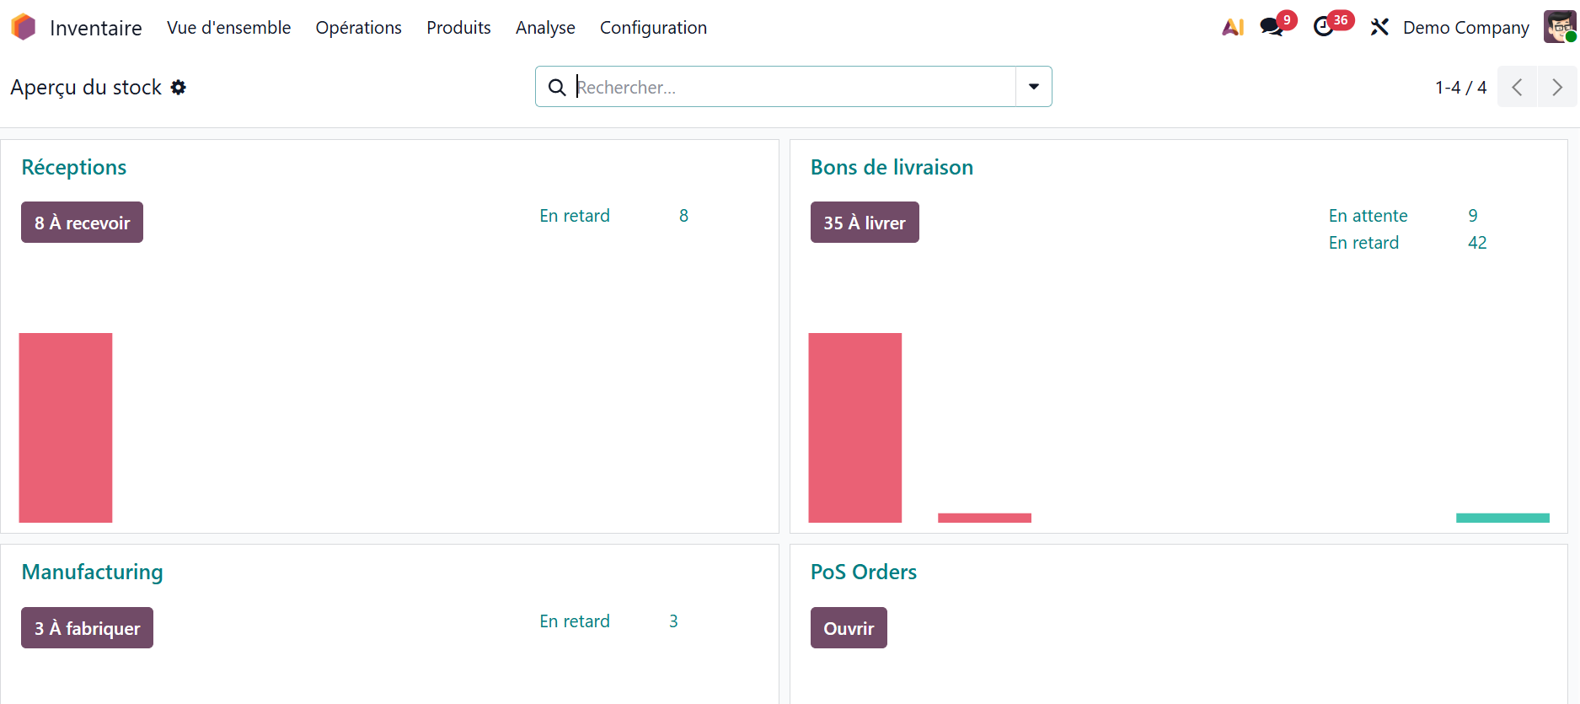Click the red bar in Réceptions chart
1580x704 pixels.
click(x=66, y=427)
